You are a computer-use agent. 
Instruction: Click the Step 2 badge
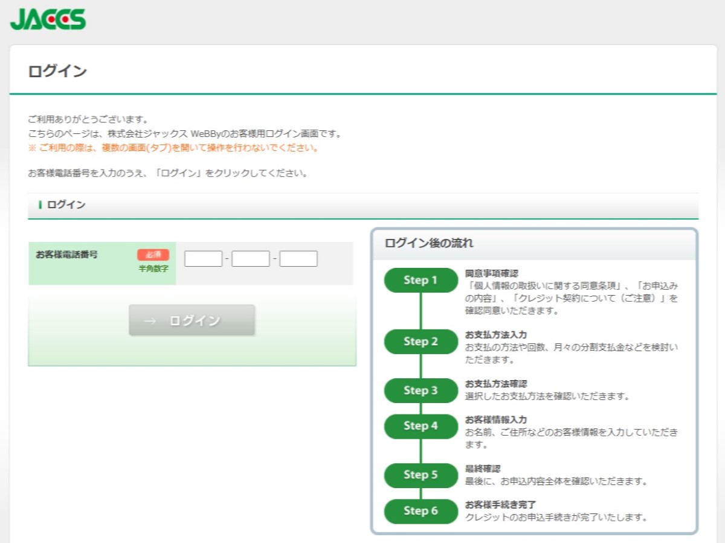pos(420,341)
